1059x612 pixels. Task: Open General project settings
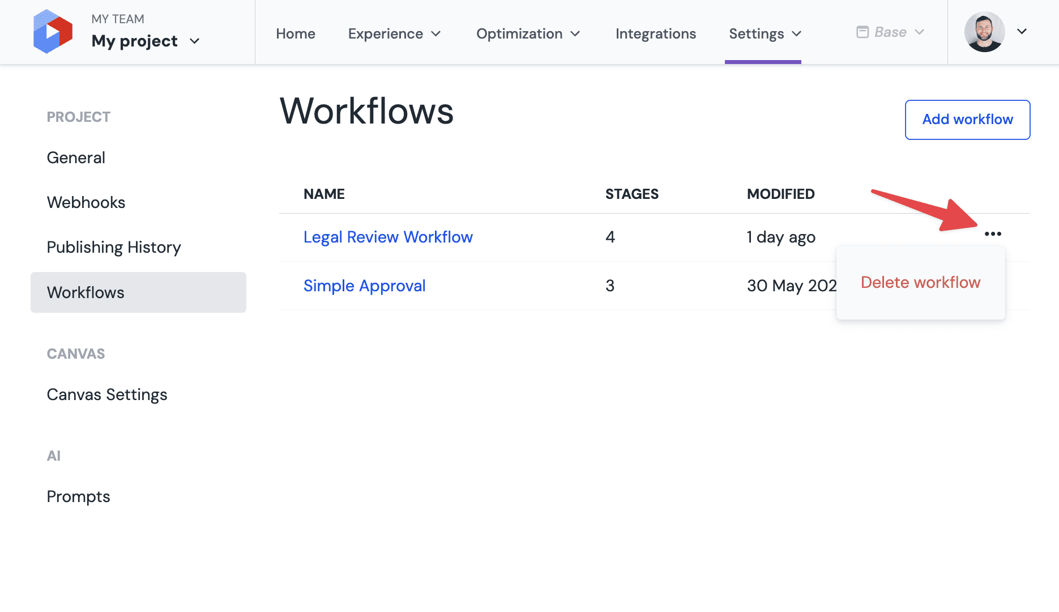point(76,158)
